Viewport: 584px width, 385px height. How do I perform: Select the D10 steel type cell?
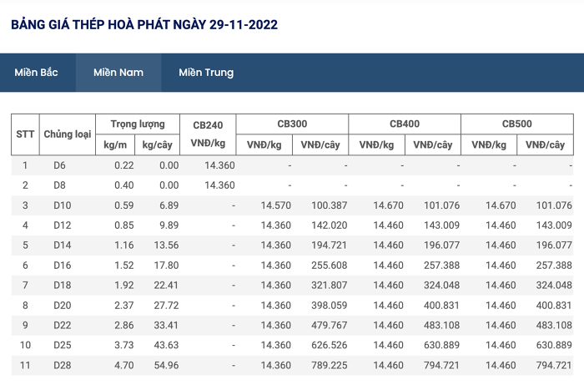coord(63,205)
